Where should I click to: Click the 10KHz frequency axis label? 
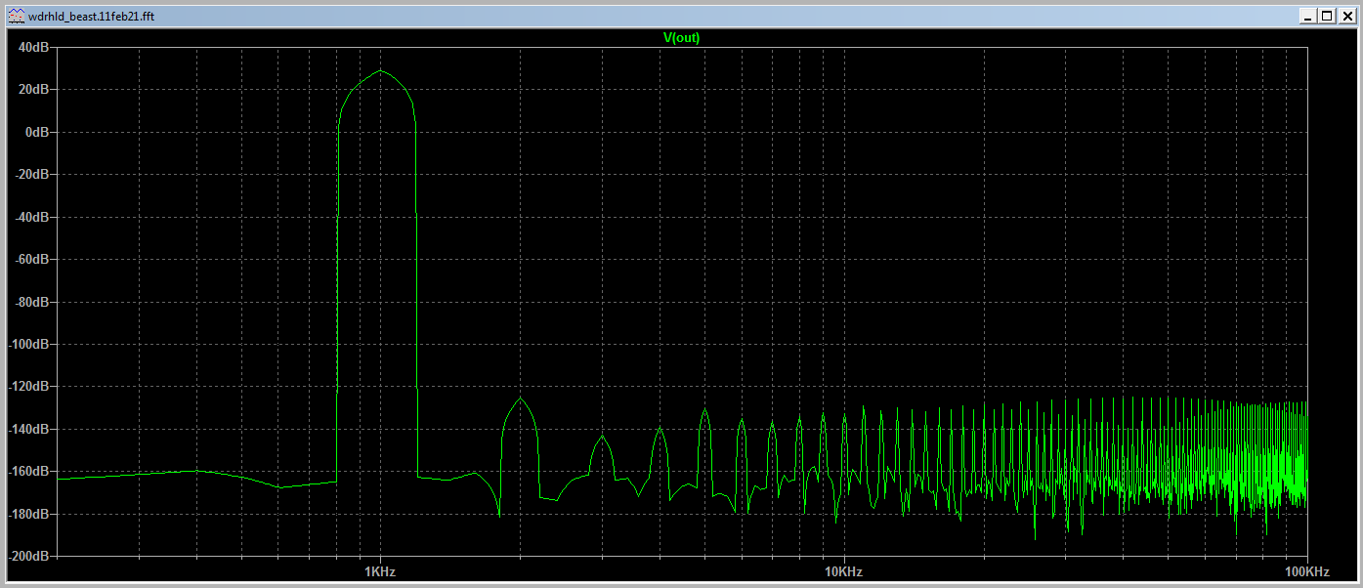[x=842, y=570]
